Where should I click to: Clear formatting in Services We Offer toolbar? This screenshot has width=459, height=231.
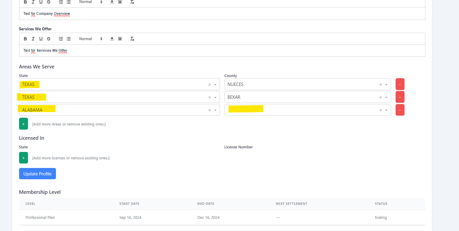pos(132,39)
